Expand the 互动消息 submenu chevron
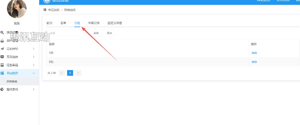This screenshot has width=300, height=125. pos(34,57)
